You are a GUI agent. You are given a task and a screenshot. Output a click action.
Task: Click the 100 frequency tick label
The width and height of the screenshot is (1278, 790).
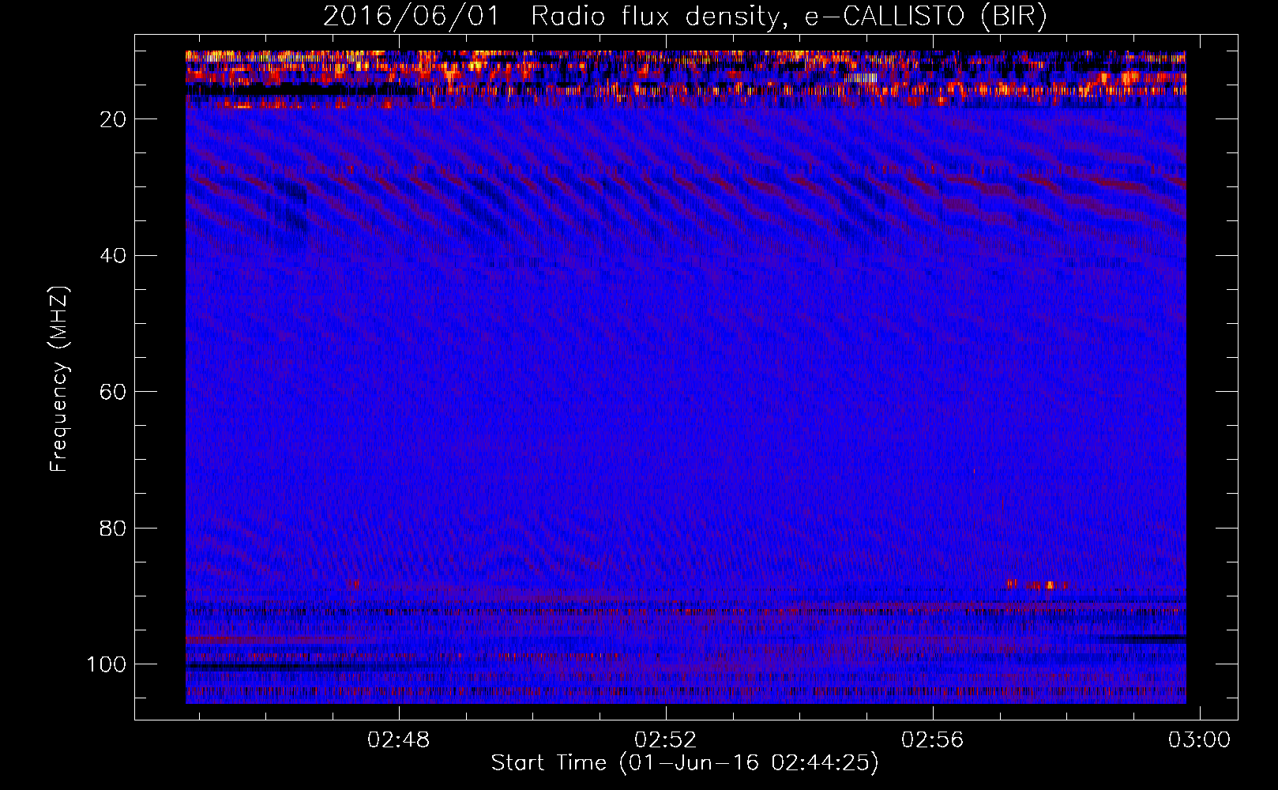pos(107,664)
